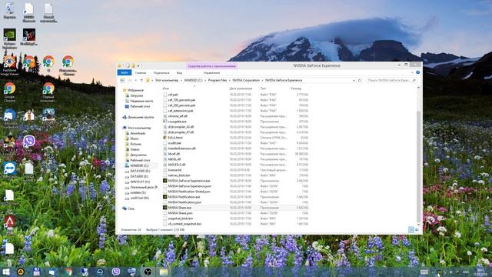The width and height of the screenshot is (492, 277).
Task: Open the GeForce Experience desktop shortcut
Action: 9,35
